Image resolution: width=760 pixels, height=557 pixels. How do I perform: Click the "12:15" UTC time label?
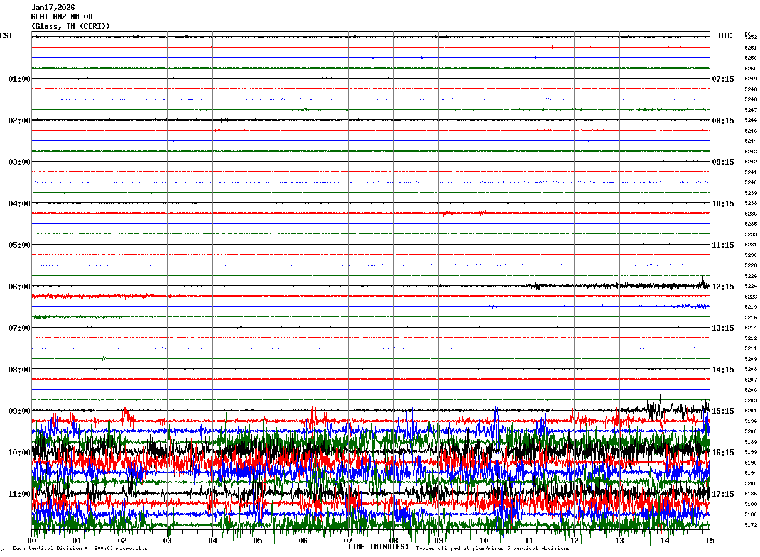723,287
